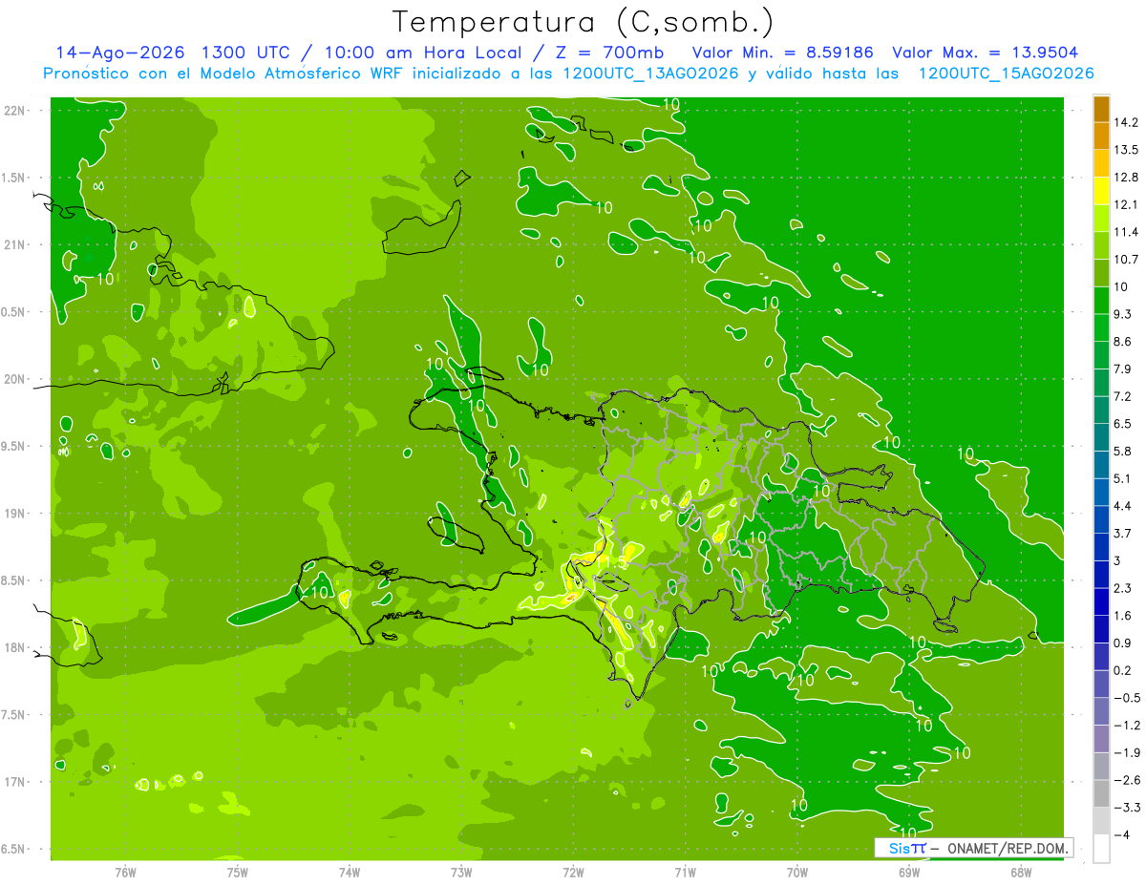This screenshot has height=885, width=1146.
Task: Pick the dark orange swatch above 14.2
Action: (1101, 109)
